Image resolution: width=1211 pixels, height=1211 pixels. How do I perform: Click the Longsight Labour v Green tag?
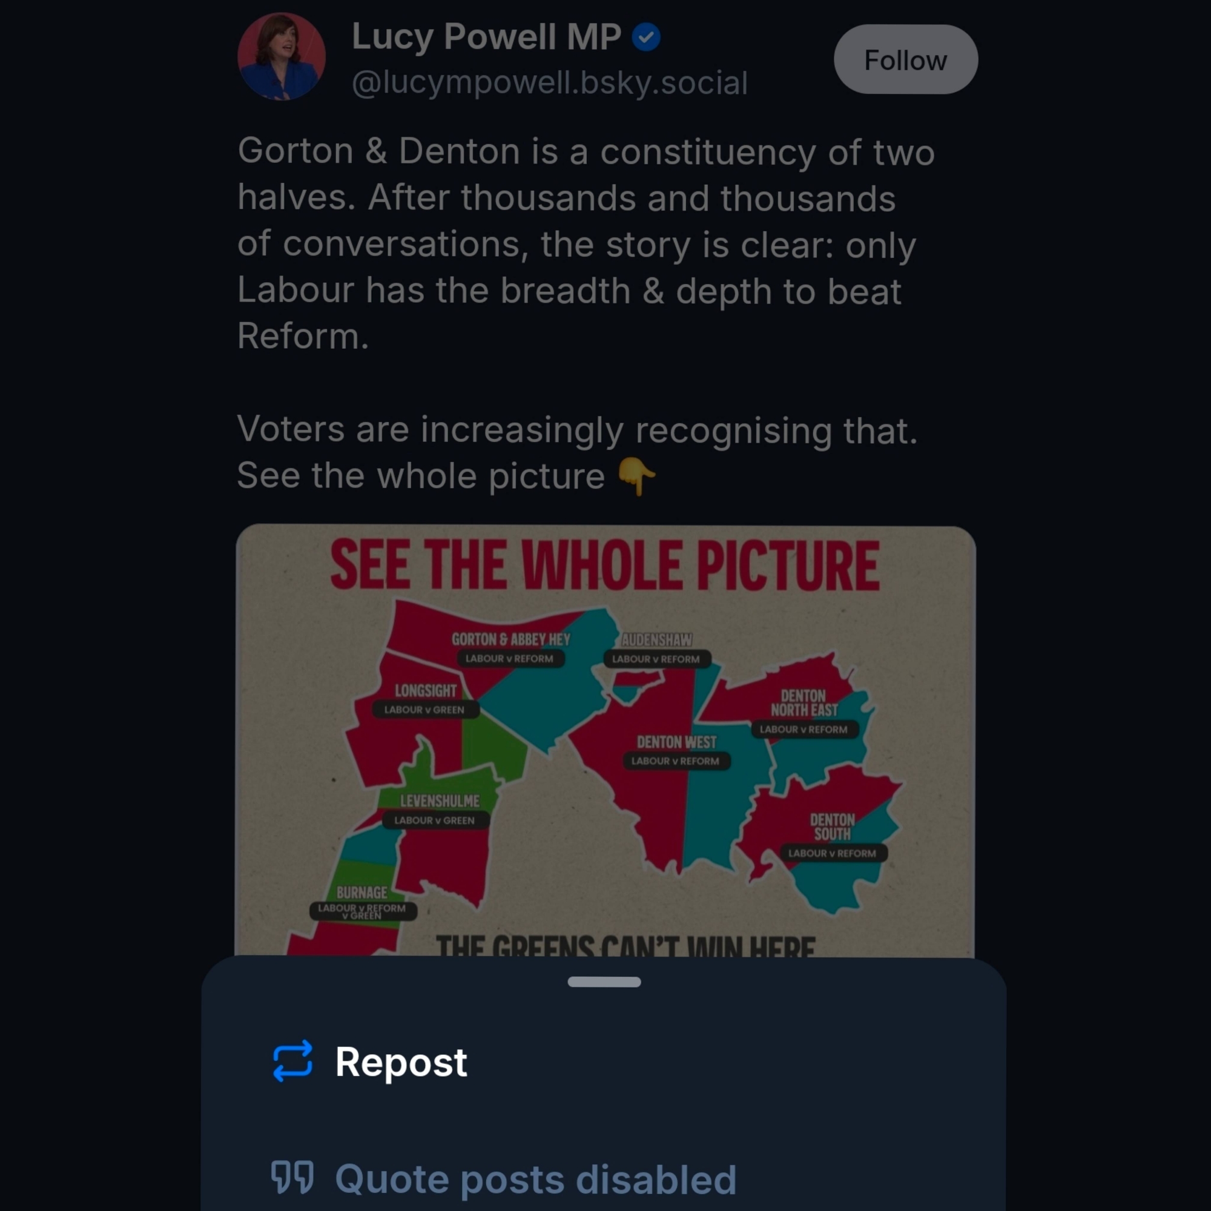[x=424, y=710]
